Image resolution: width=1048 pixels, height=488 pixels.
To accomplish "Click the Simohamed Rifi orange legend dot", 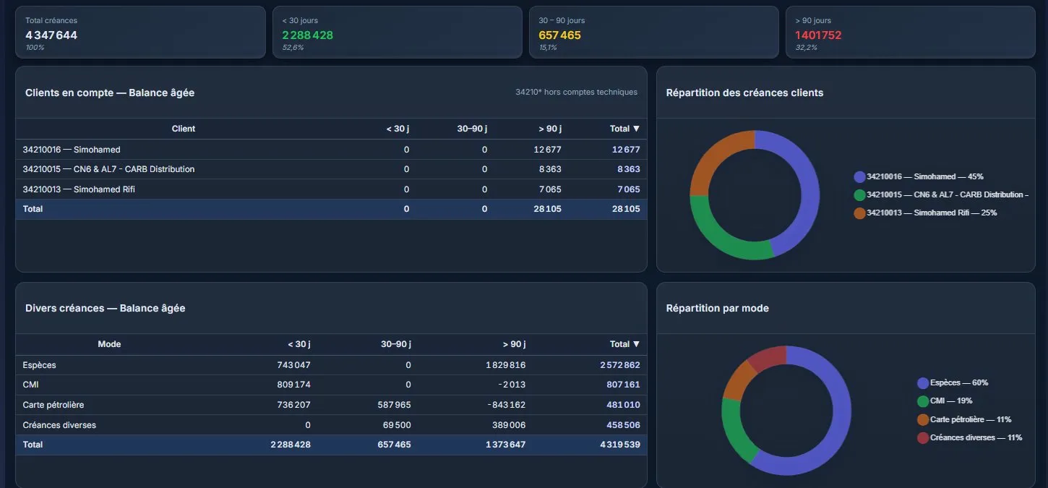I will (859, 213).
